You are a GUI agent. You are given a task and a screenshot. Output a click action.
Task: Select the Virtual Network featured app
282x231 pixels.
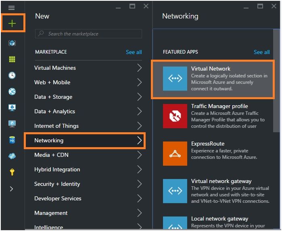click(213, 79)
